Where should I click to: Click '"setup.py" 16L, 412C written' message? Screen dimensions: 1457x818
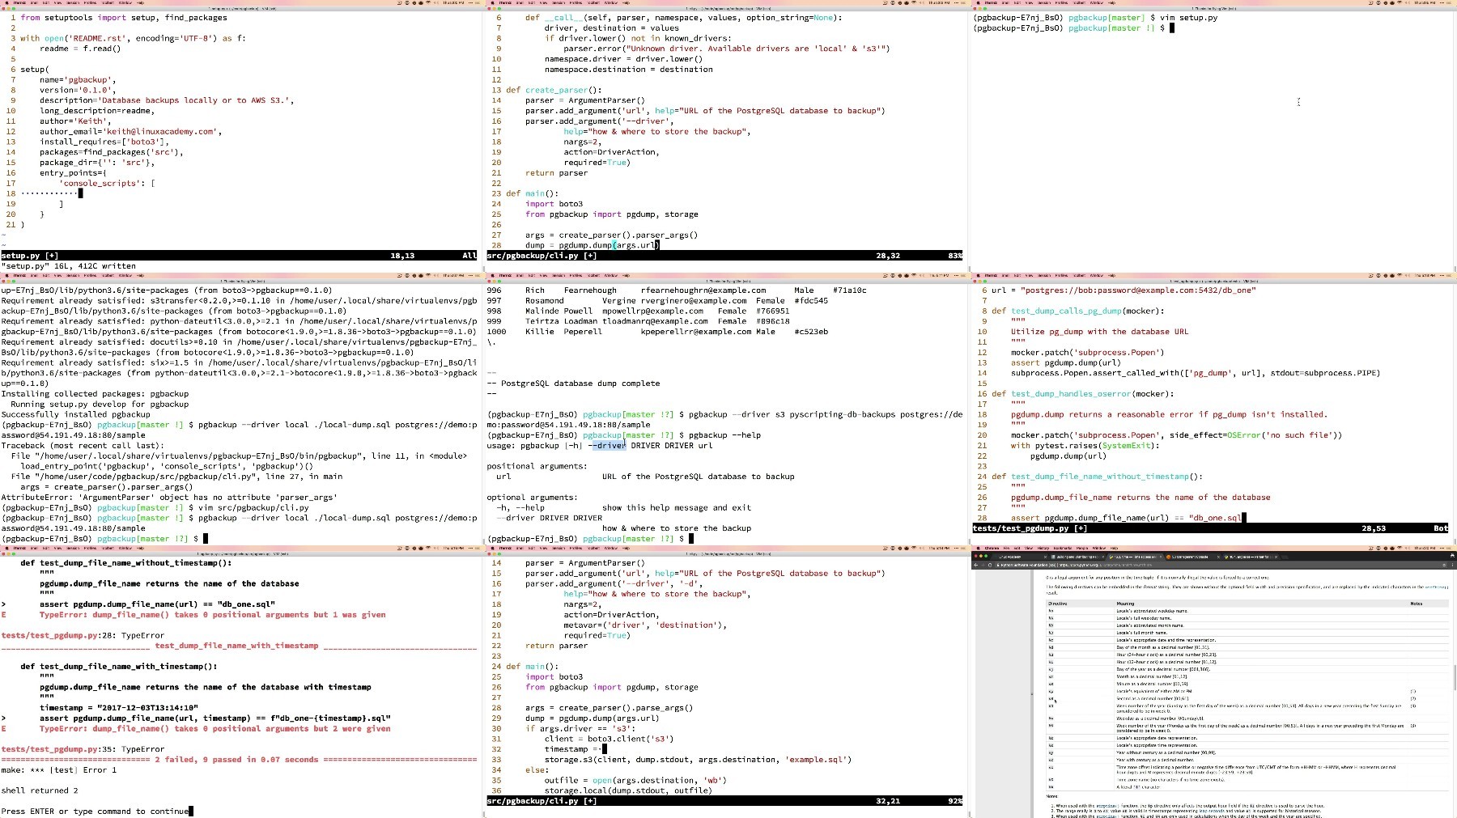(69, 266)
